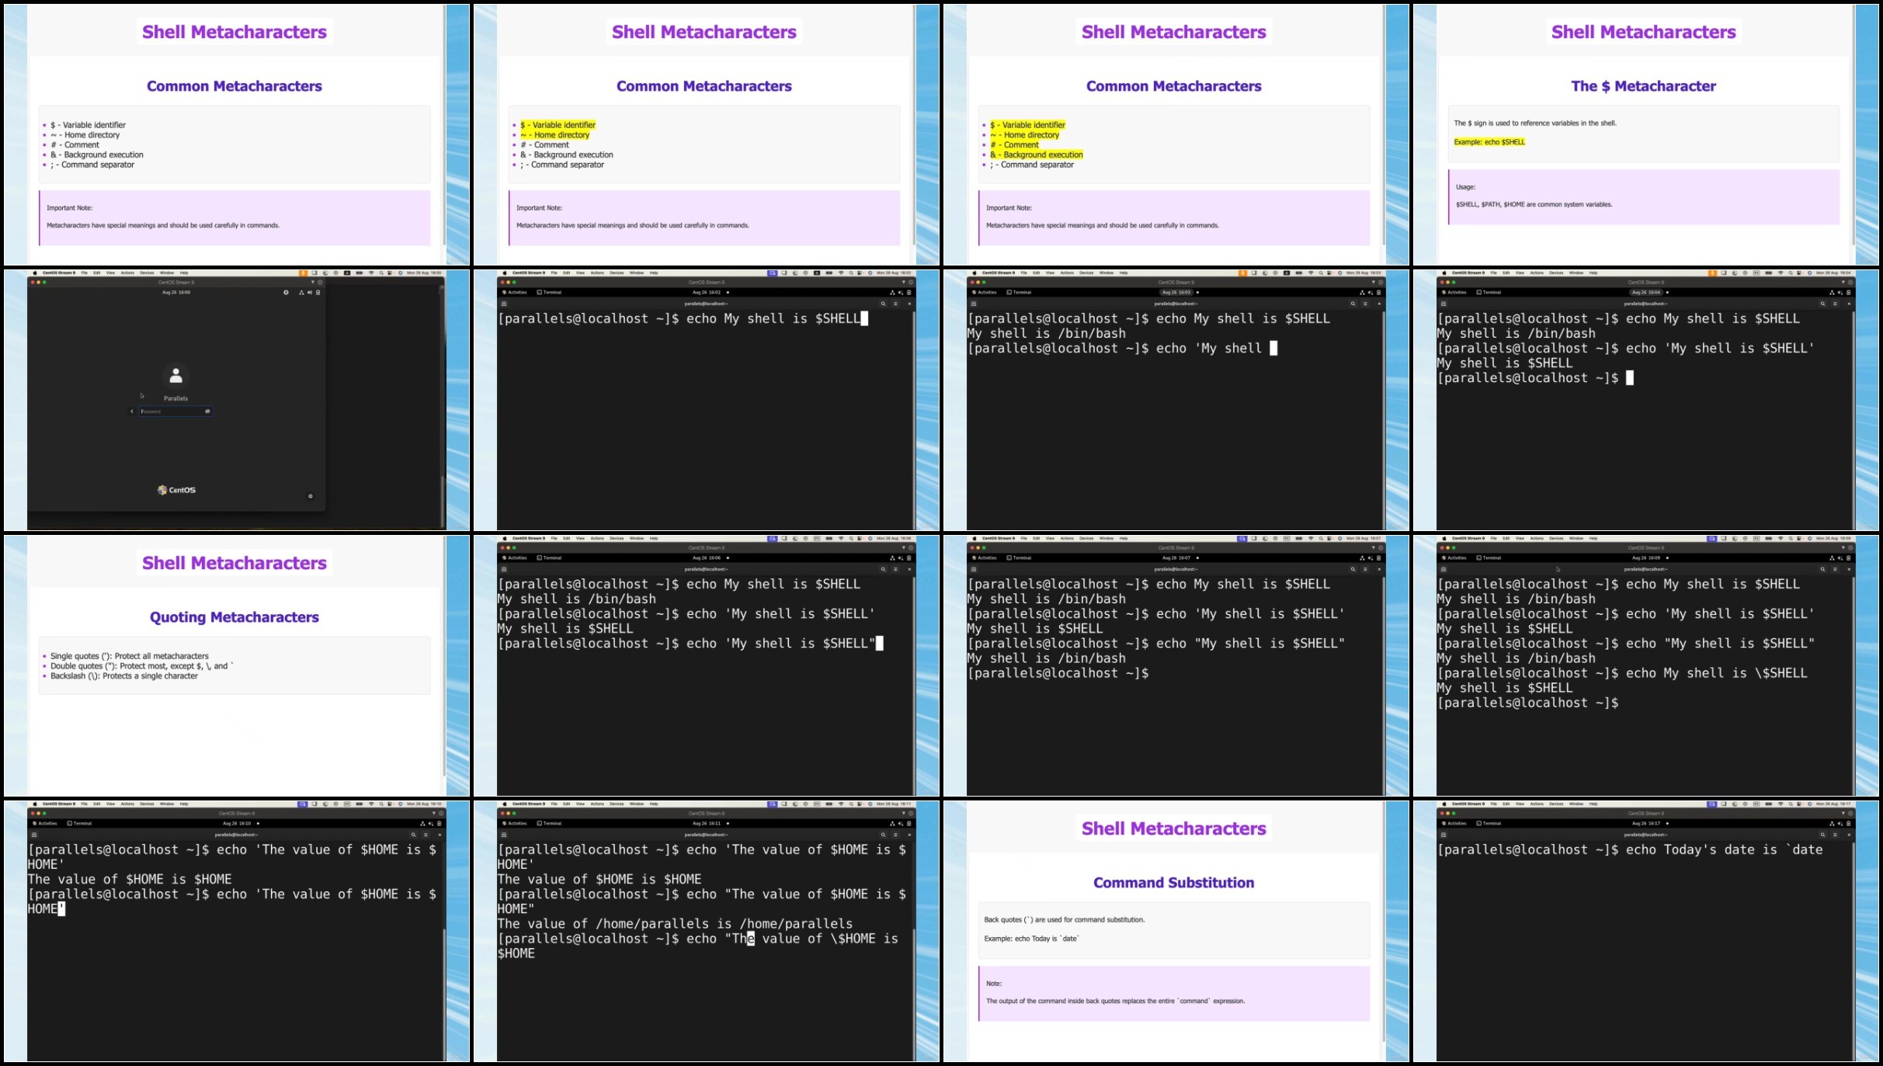
Task: Click highlighted 'Example: echo $SHELL' text
Action: coord(1489,142)
